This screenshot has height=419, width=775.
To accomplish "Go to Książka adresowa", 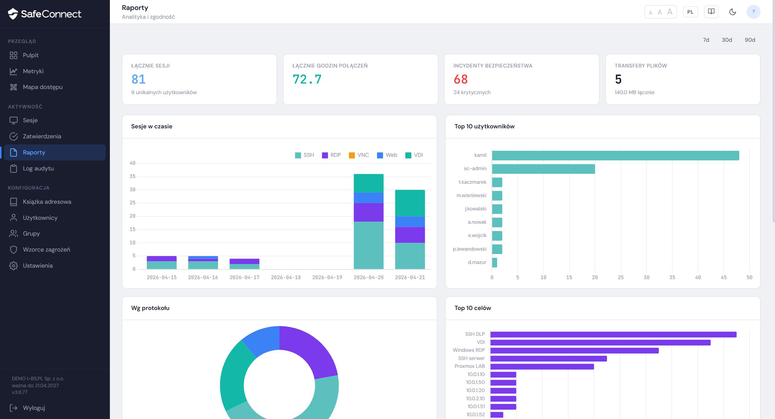I will coord(54,202).
